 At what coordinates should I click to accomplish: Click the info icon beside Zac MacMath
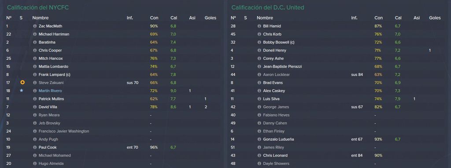coord(35,26)
